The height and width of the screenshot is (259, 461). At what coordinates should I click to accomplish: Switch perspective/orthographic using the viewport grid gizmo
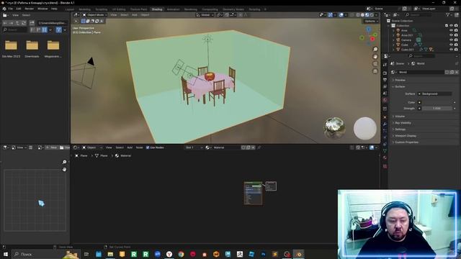375,71
